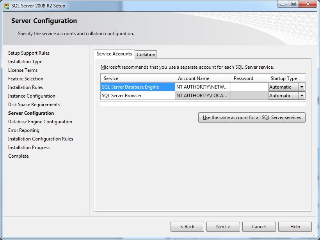This screenshot has width=320, height=240.
Task: Click Error Reporting step
Action: point(24,130)
